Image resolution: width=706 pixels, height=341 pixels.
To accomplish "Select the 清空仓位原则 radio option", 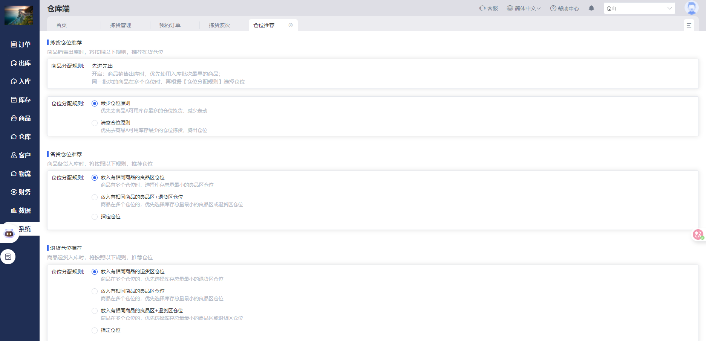I will 95,123.
